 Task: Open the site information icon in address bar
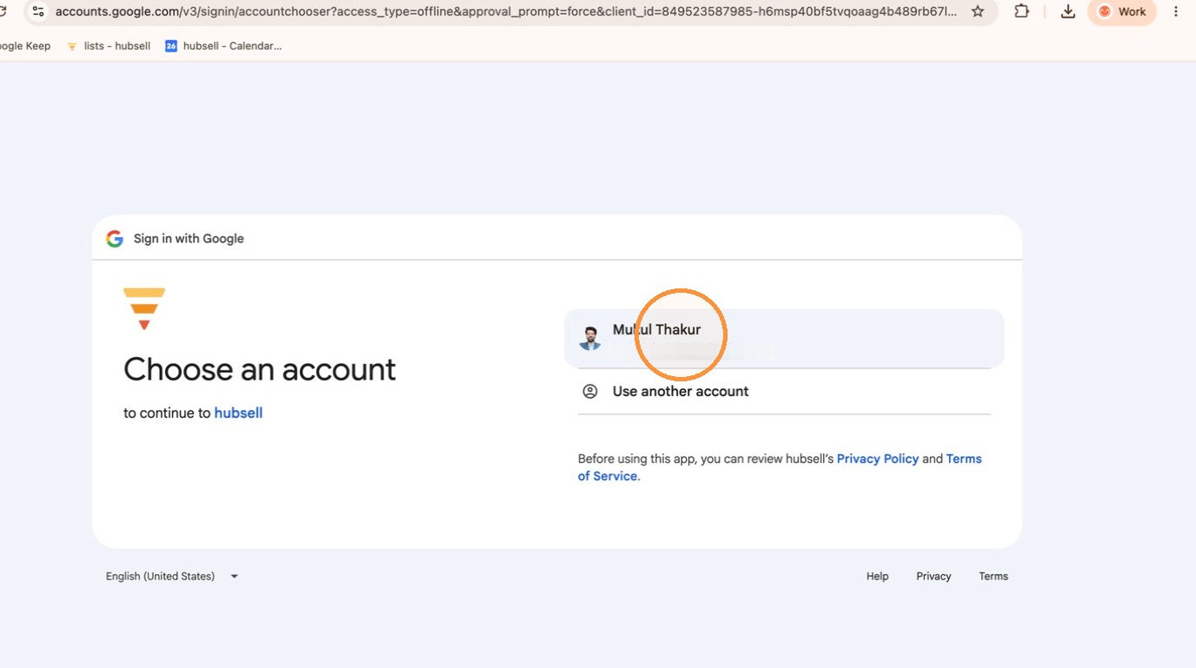(37, 11)
